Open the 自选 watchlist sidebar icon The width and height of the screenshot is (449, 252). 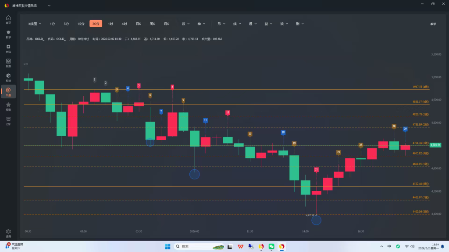8,48
